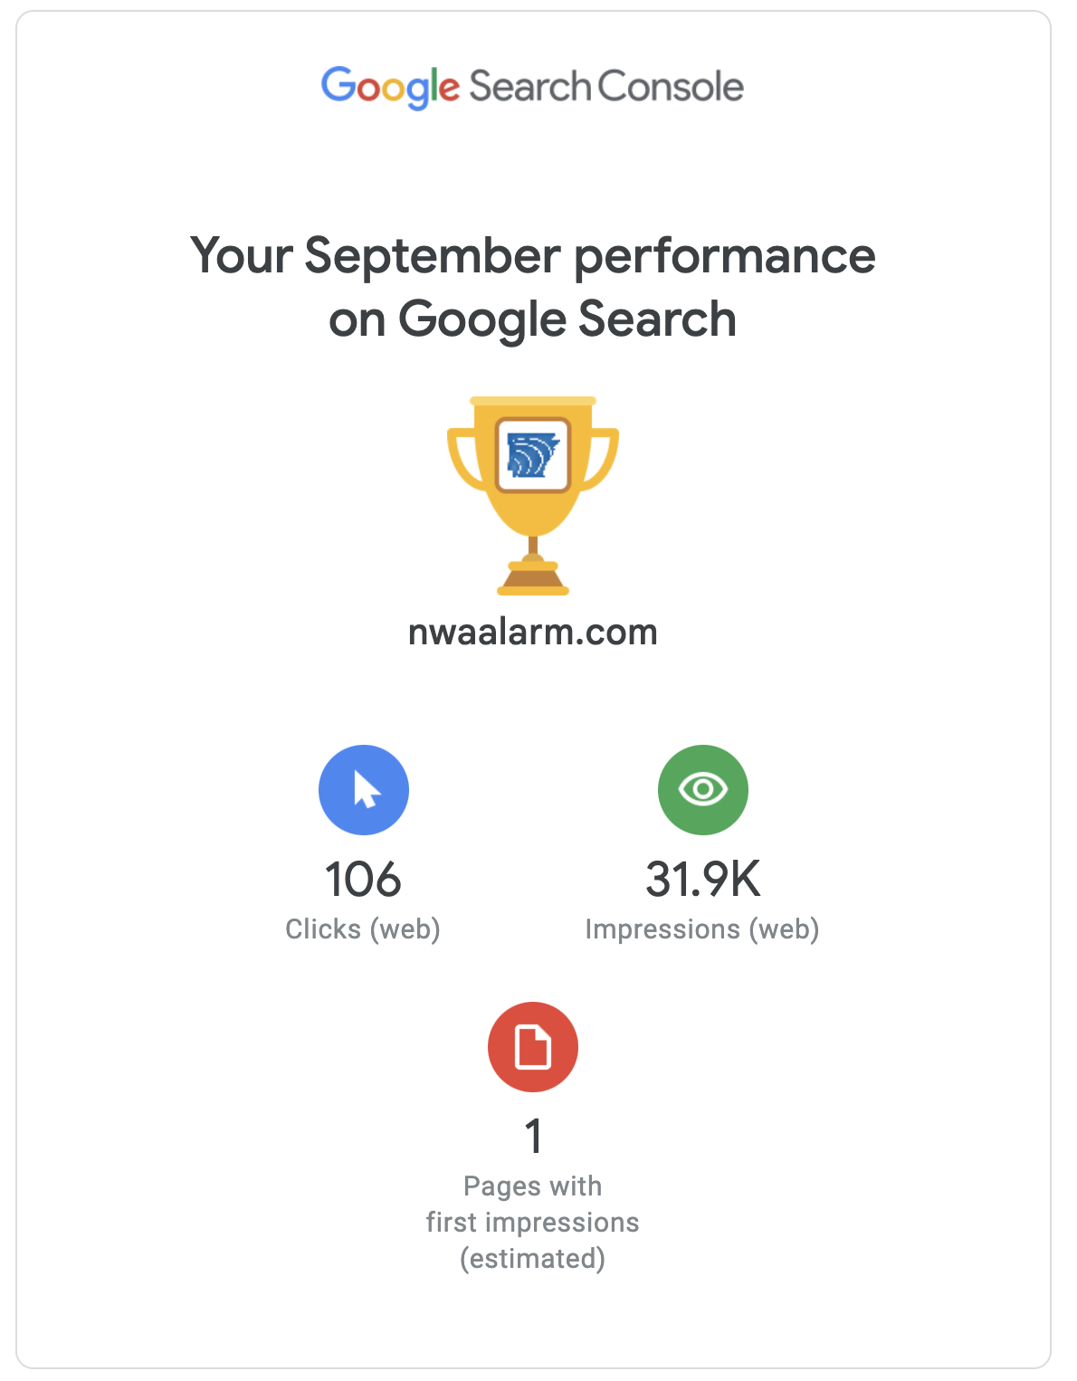Click the "(estimated)" label text
The image size is (1077, 1381).
click(532, 1259)
